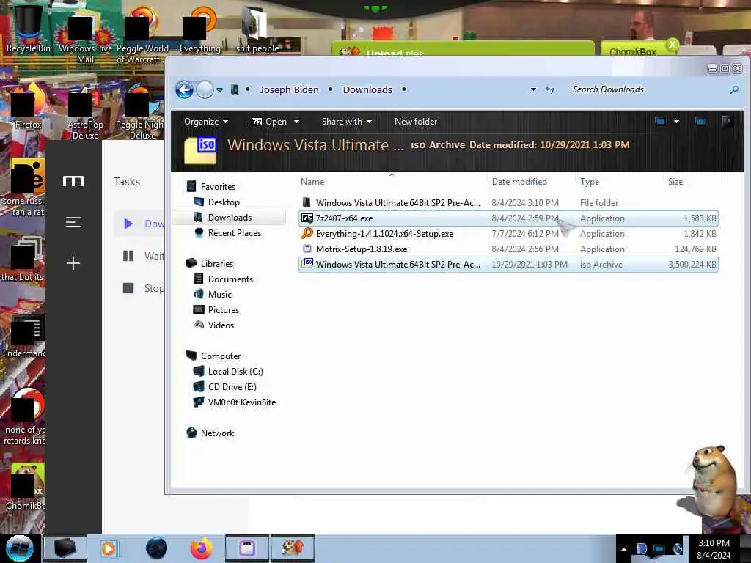Click the help icon in toolbar
The width and height of the screenshot is (751, 563).
tap(727, 122)
